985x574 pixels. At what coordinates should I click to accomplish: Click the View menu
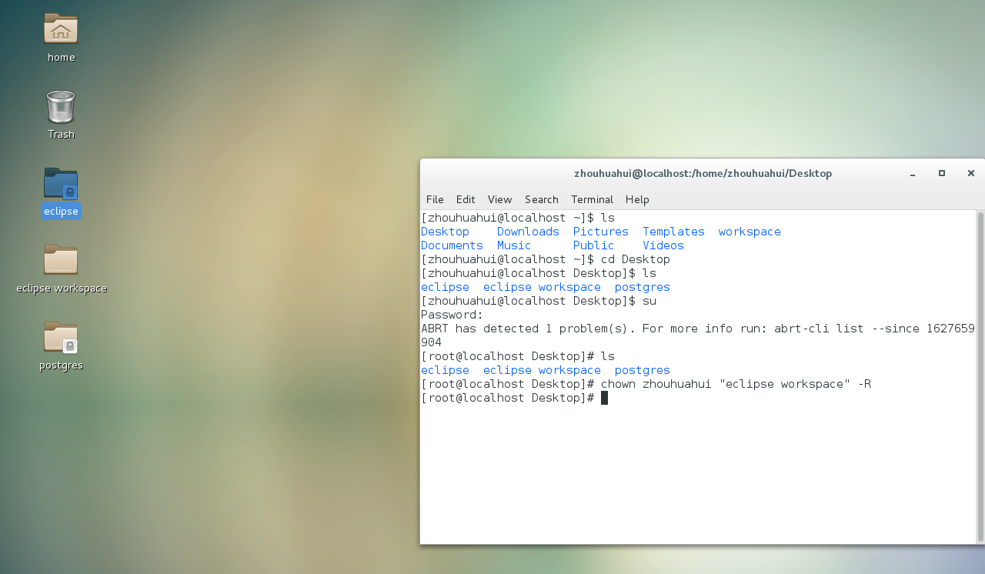499,199
